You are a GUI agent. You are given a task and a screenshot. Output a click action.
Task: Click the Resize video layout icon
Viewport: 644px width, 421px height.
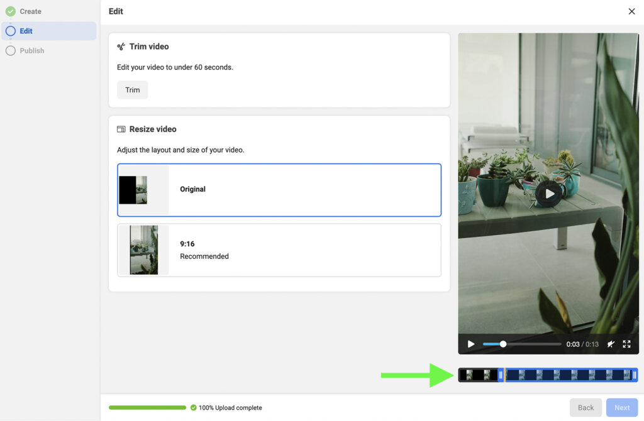[121, 129]
